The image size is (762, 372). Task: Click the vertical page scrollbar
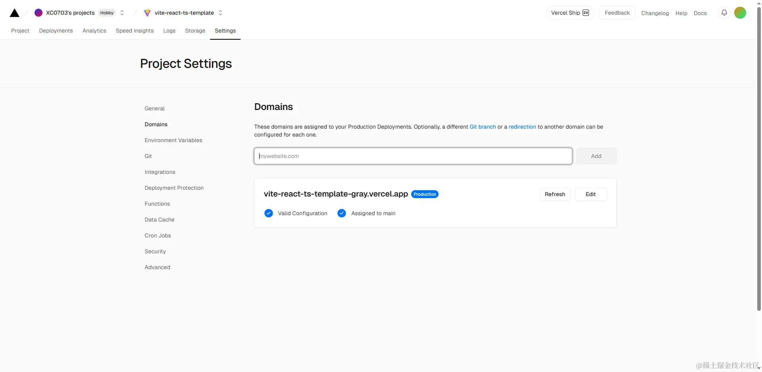pos(759,159)
